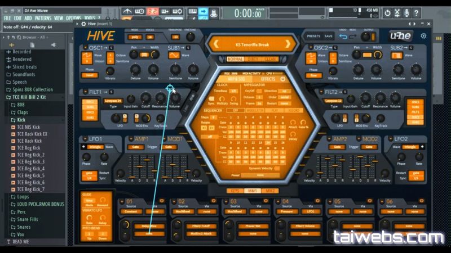Click the SUB1 sine wave icon

tap(175, 56)
